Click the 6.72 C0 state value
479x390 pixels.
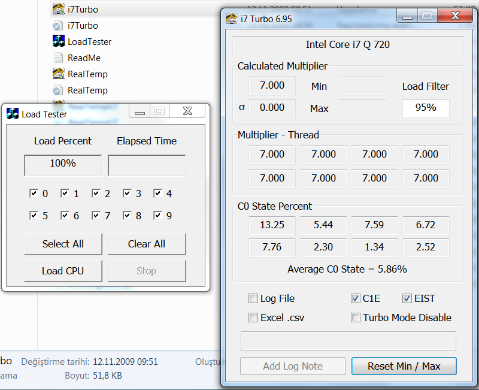pos(426,226)
